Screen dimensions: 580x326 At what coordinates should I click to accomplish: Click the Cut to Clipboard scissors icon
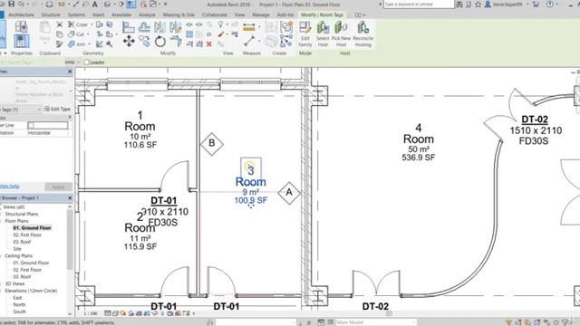click(x=59, y=24)
